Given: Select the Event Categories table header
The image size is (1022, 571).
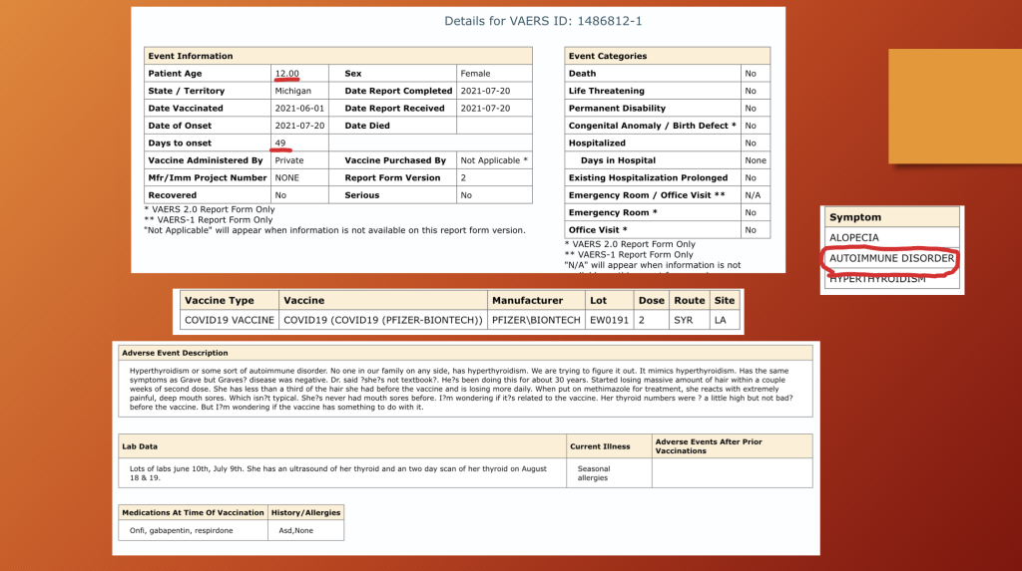Looking at the screenshot, I should click(608, 57).
